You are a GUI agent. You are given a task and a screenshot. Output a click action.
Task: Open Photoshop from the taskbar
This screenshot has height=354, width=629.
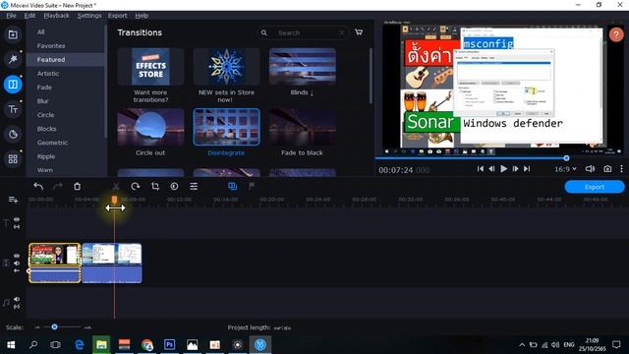170,345
